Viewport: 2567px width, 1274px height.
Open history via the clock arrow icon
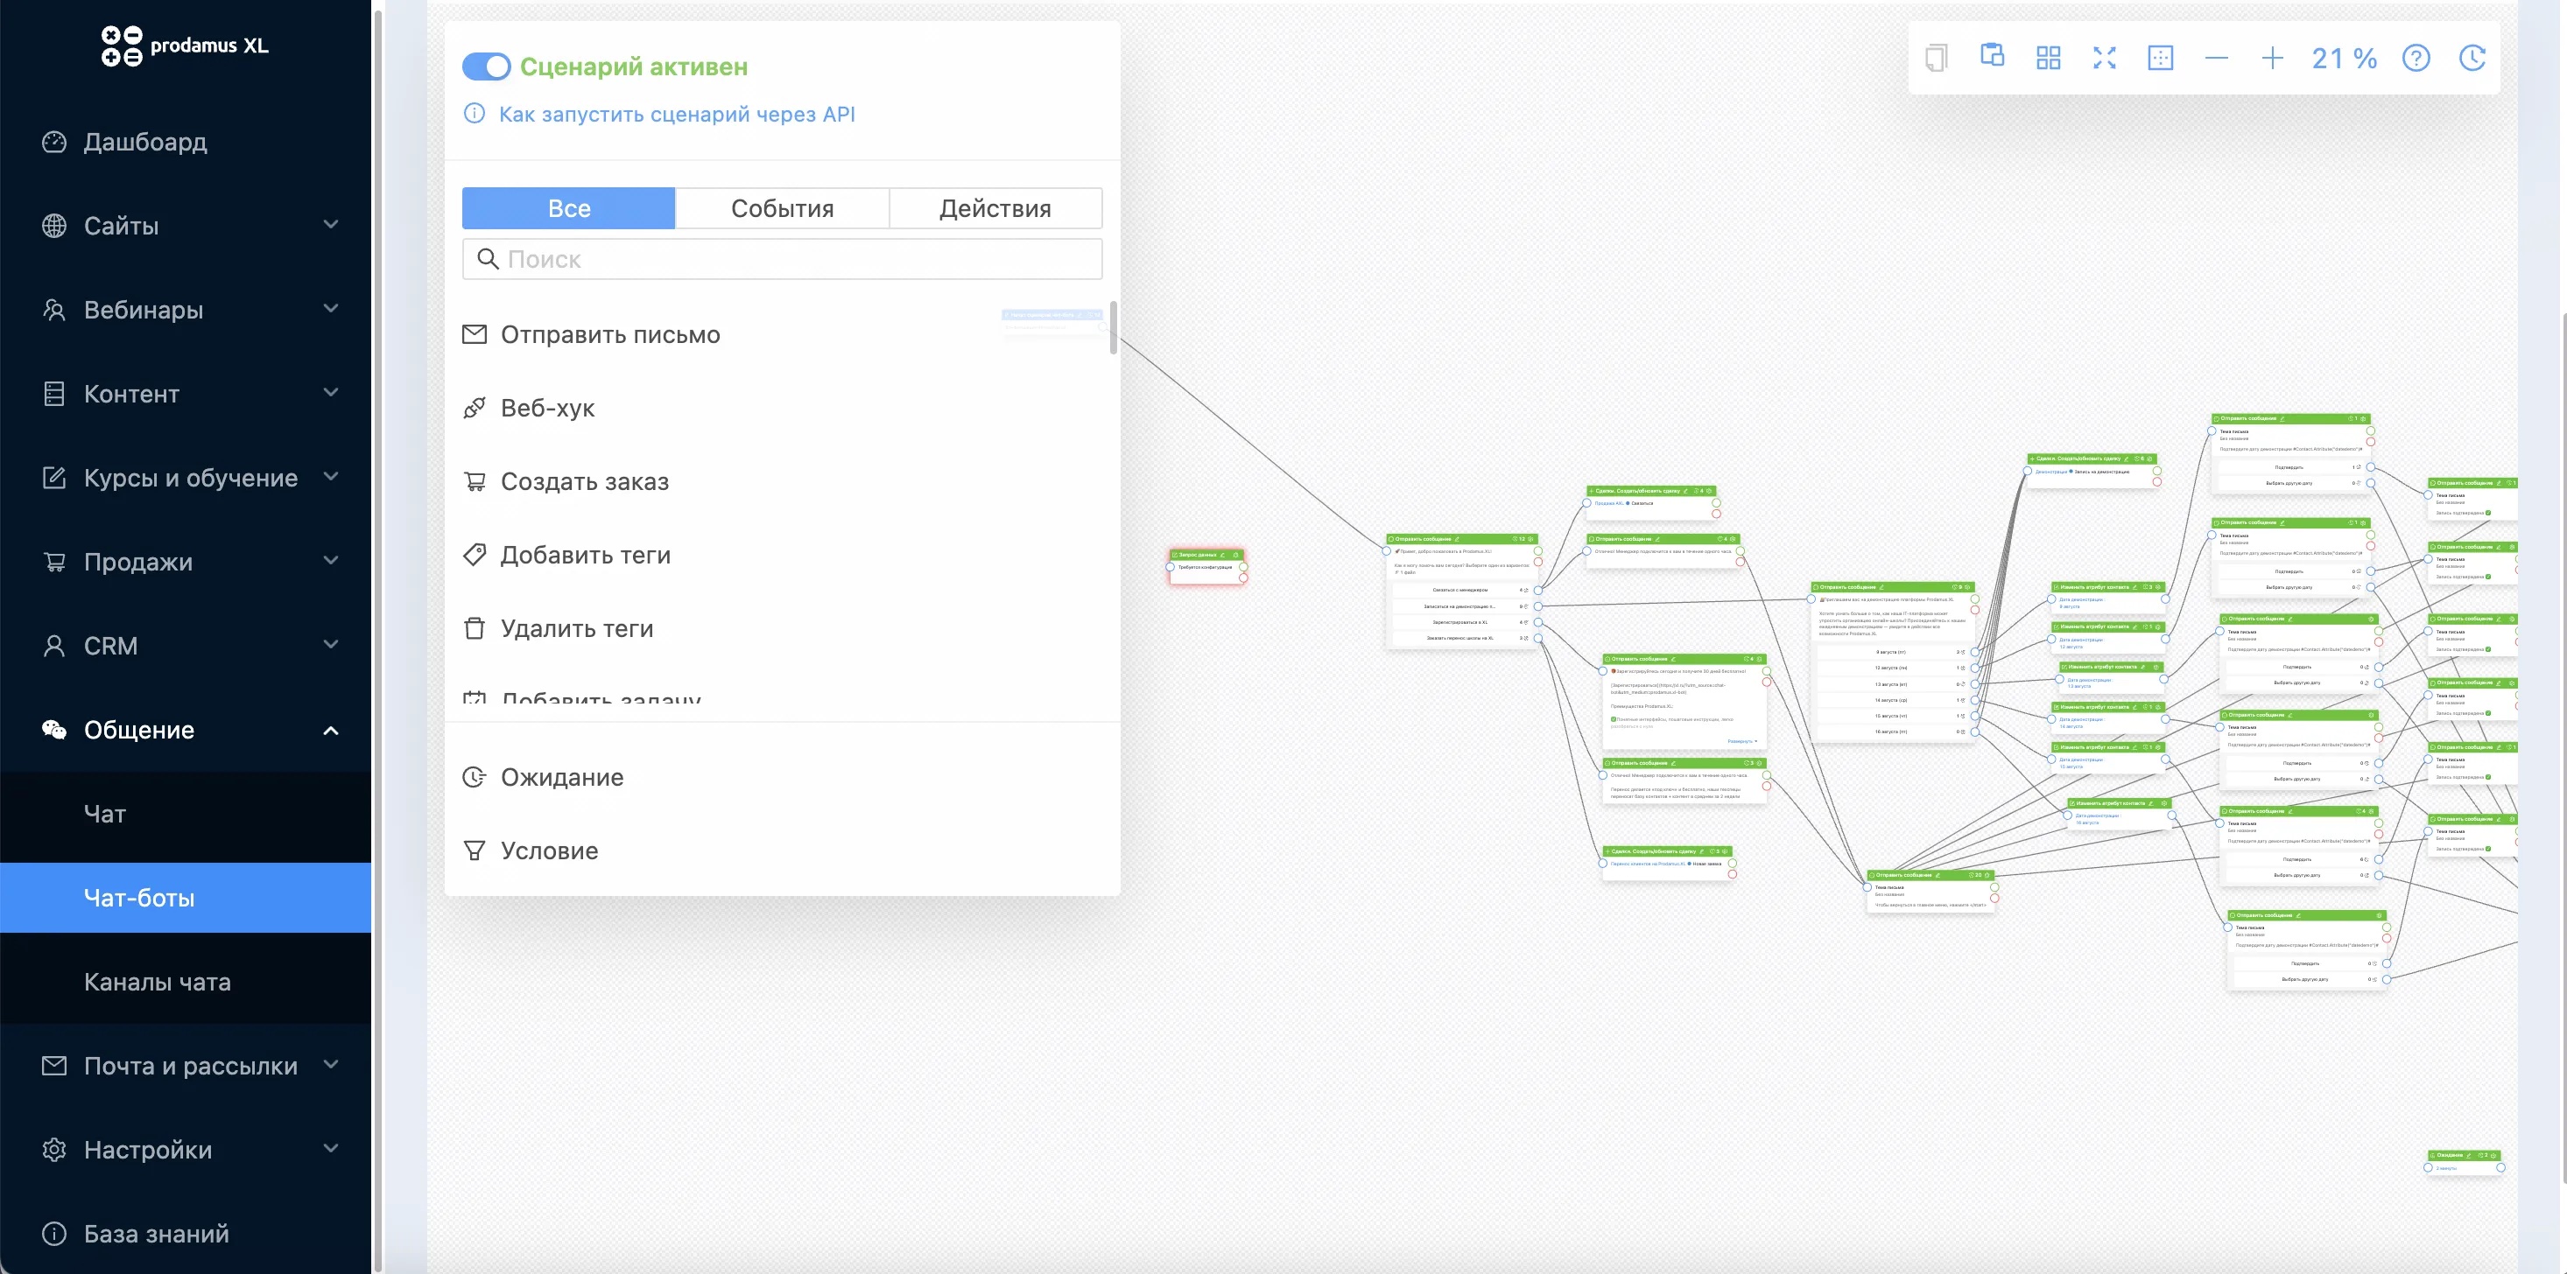(2472, 58)
